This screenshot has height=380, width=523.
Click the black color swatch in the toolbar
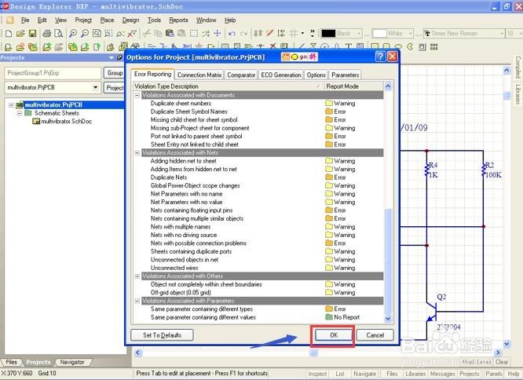(328, 33)
